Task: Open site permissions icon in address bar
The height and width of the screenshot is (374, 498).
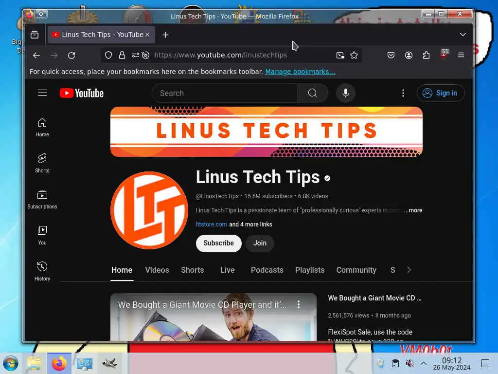Action: (136, 56)
